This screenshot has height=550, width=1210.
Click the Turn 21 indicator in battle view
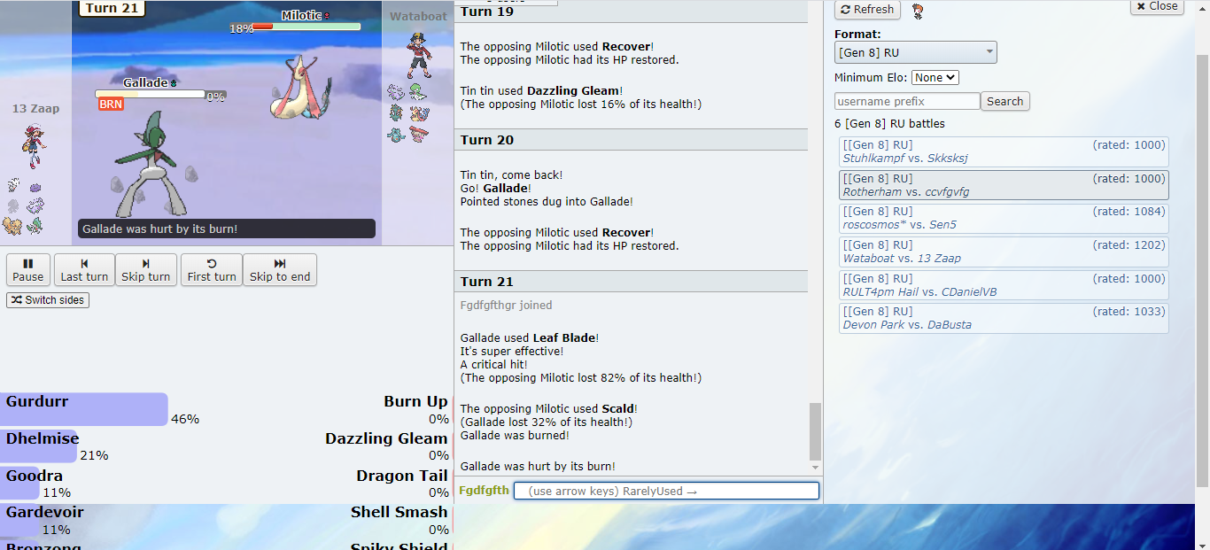[112, 8]
